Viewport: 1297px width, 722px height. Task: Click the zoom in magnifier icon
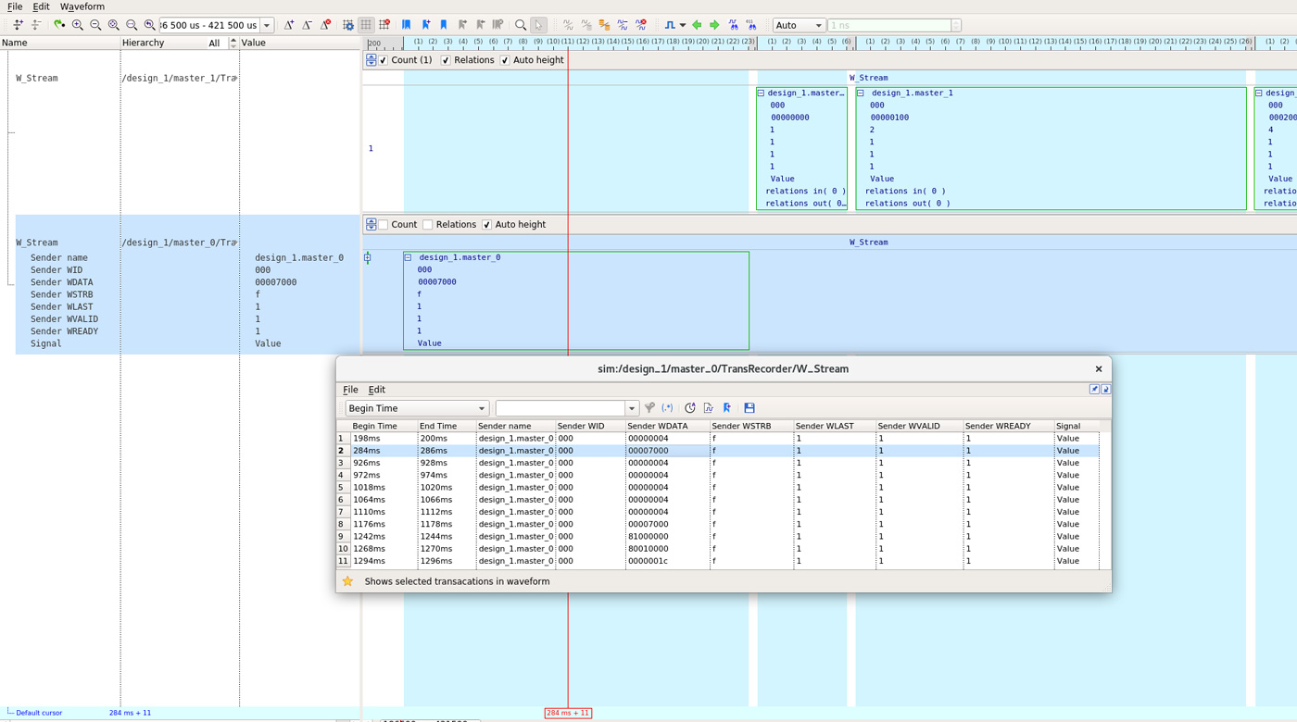78,25
